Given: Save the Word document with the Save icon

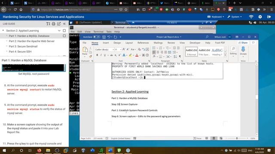Looking at the screenshot, I should click(x=104, y=37).
